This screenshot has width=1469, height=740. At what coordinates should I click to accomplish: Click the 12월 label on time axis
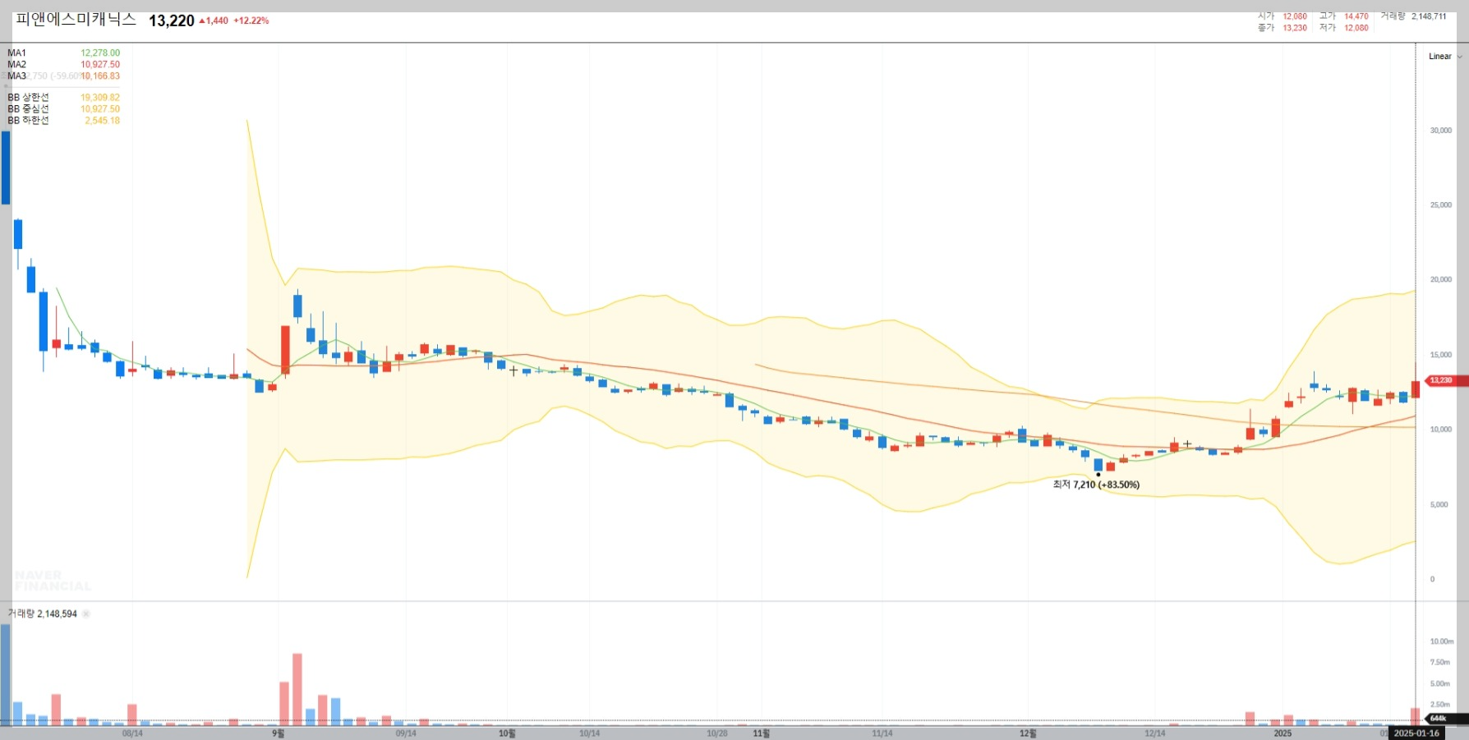point(1028,733)
